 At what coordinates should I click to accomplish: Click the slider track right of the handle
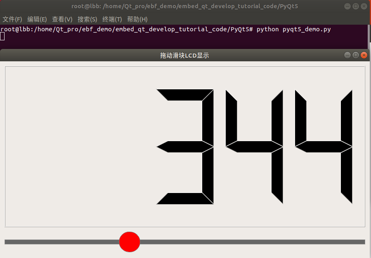(253, 242)
